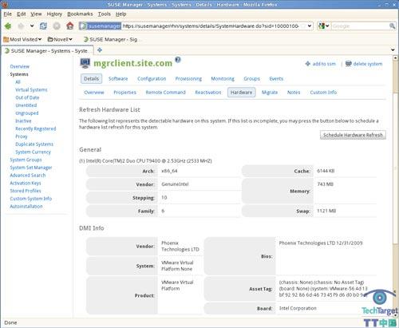Open System Groups in the sidebar
Image resolution: width=399 pixels, height=328 pixels.
[26, 160]
